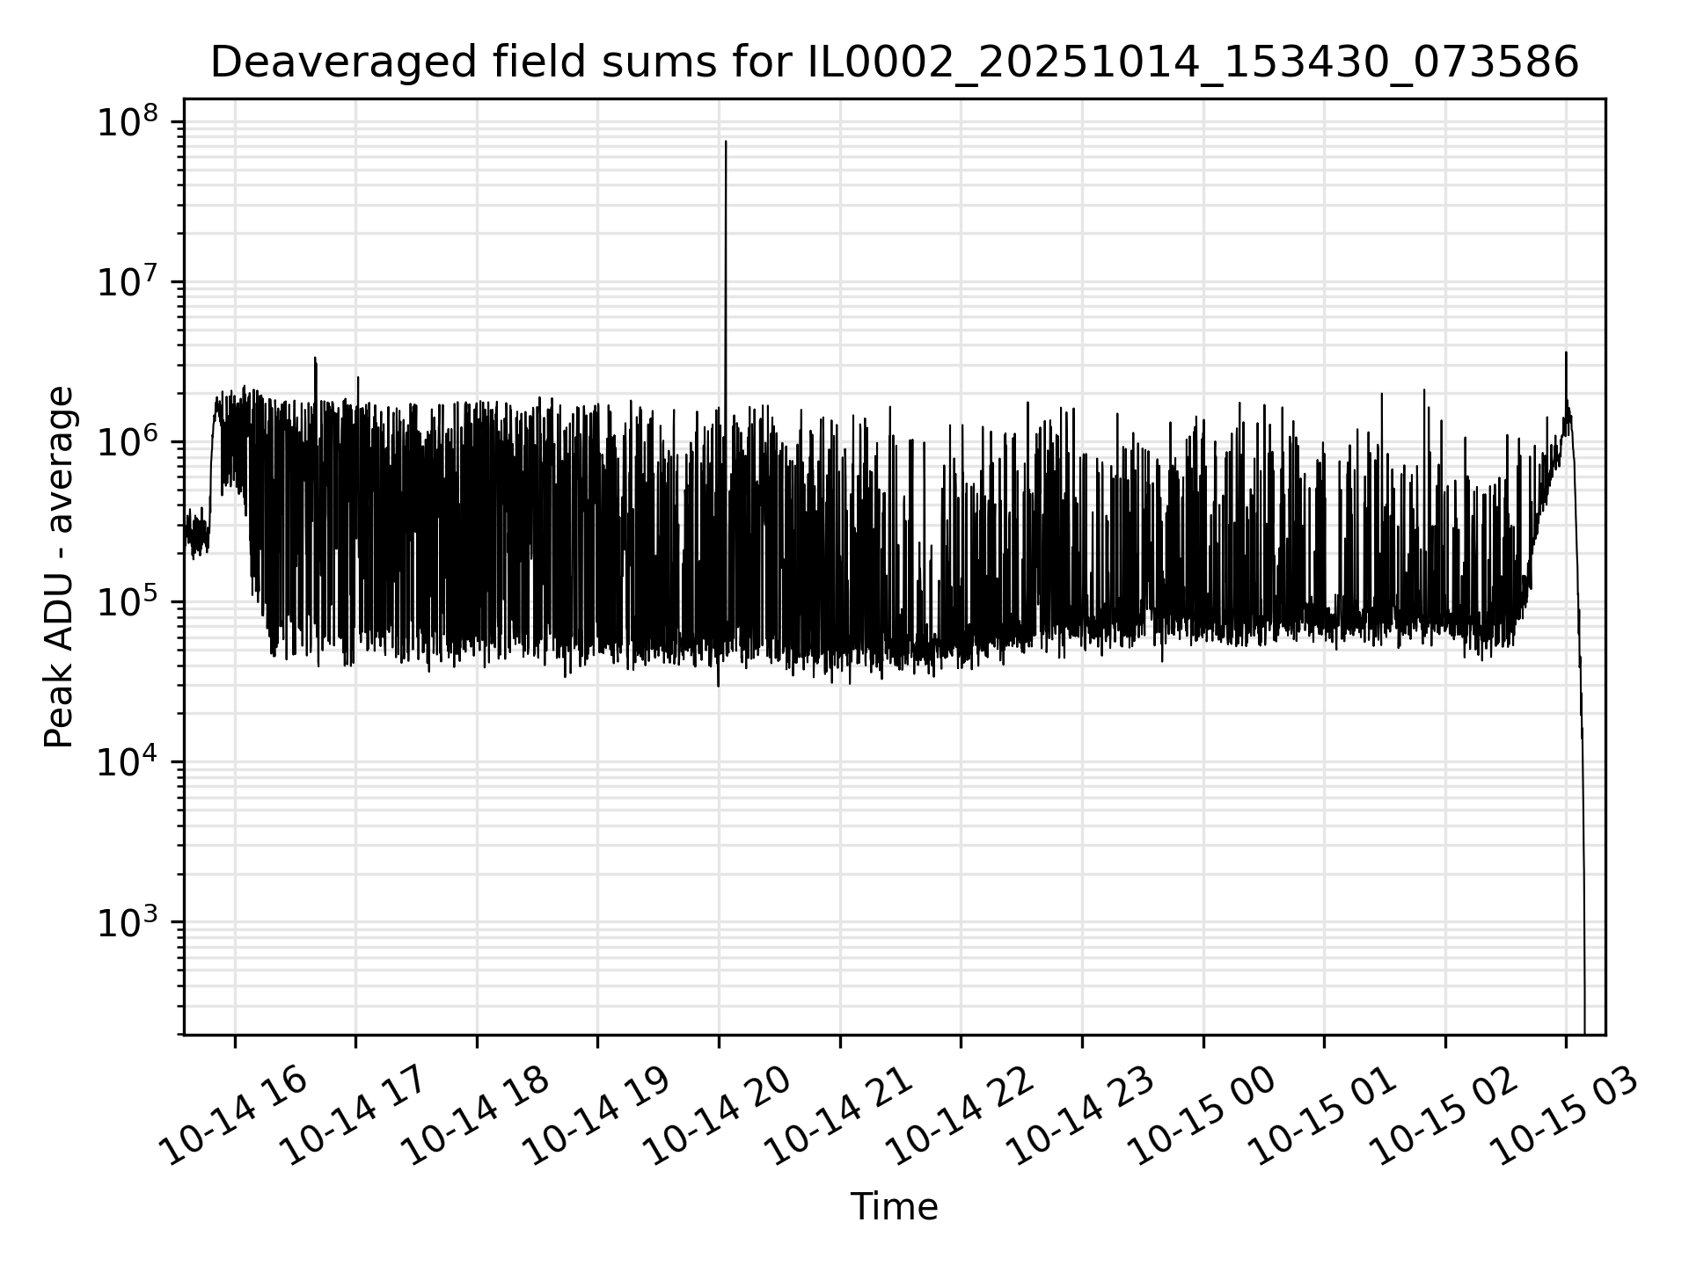The height and width of the screenshot is (1266, 1689).
Task: Click the '10-15 01' x-axis tick label
Action: [1324, 1117]
